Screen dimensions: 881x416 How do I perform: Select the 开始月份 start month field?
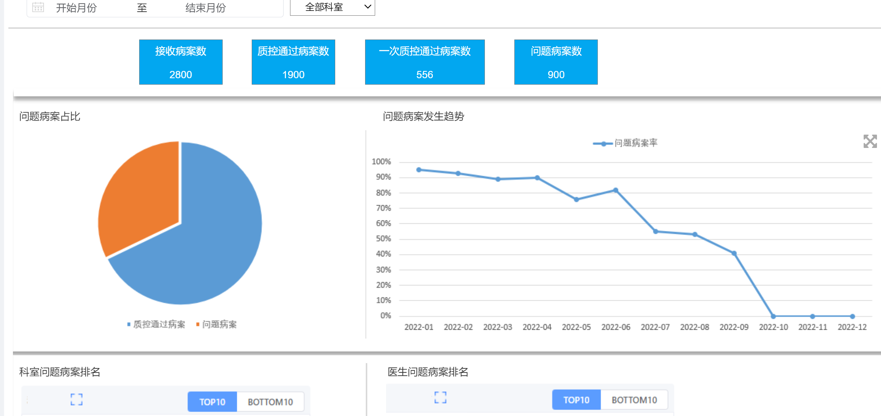[77, 8]
